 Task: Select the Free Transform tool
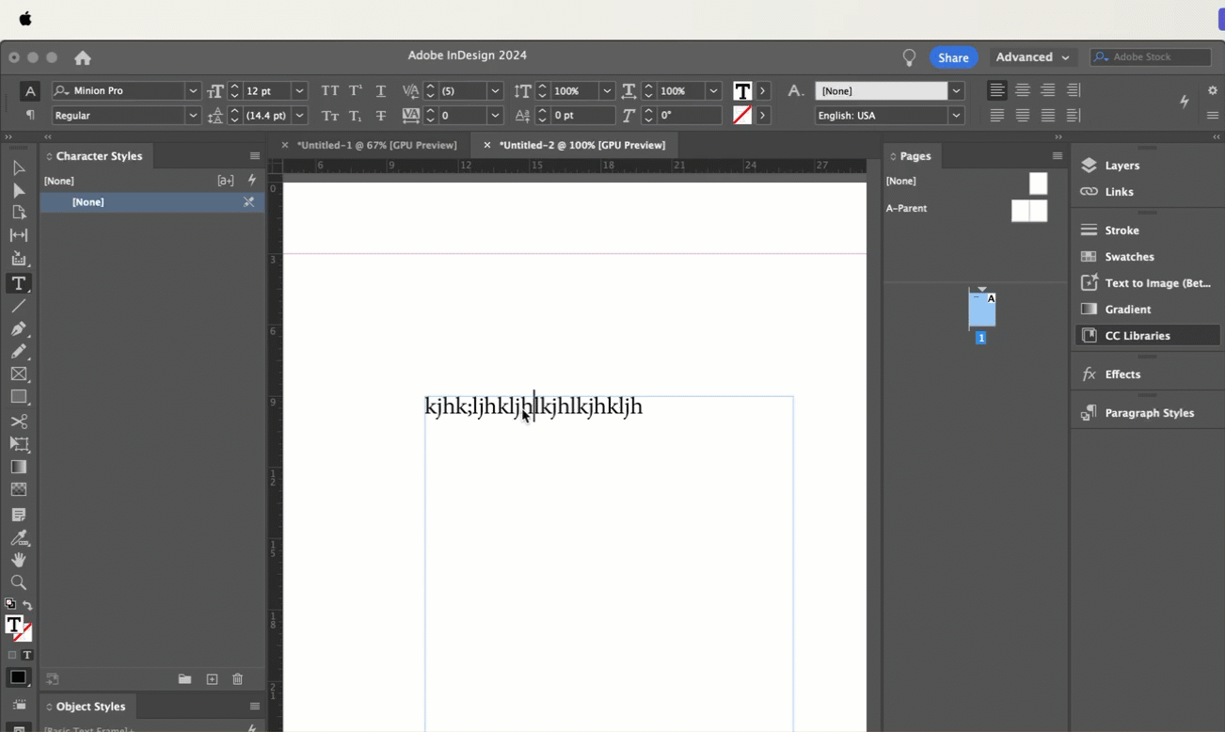(x=19, y=444)
